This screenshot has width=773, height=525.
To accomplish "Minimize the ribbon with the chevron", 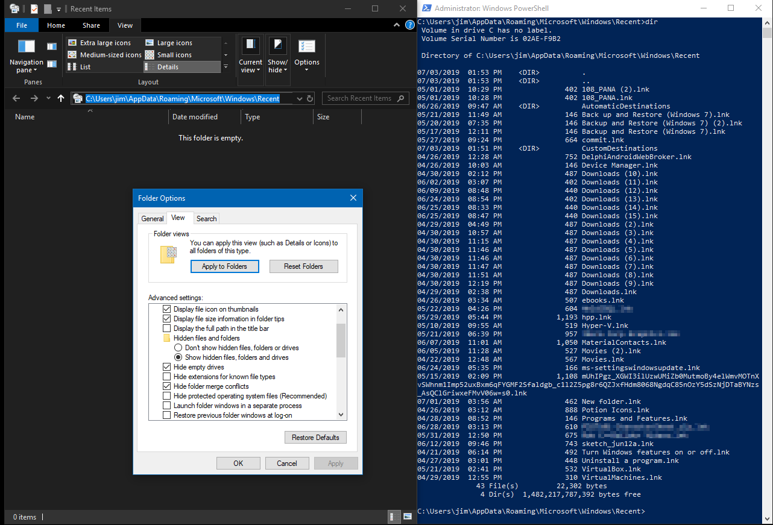I will point(396,25).
